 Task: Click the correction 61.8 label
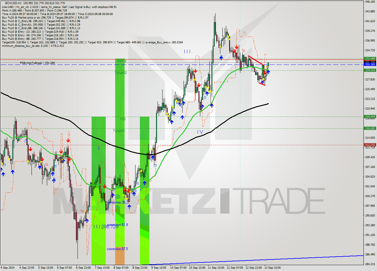click(118, 225)
